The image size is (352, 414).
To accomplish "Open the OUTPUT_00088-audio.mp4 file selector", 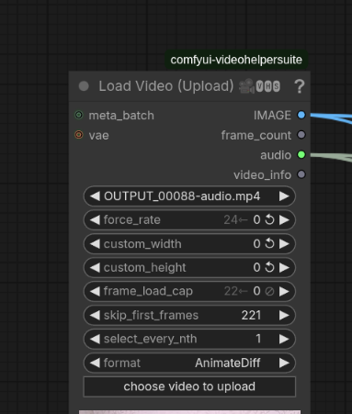I will 189,196.
